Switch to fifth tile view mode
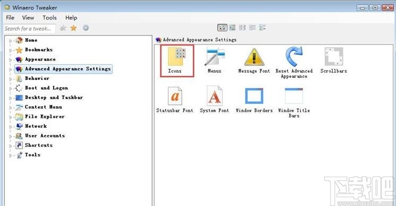This screenshot has width=396, height=206. pos(263,28)
